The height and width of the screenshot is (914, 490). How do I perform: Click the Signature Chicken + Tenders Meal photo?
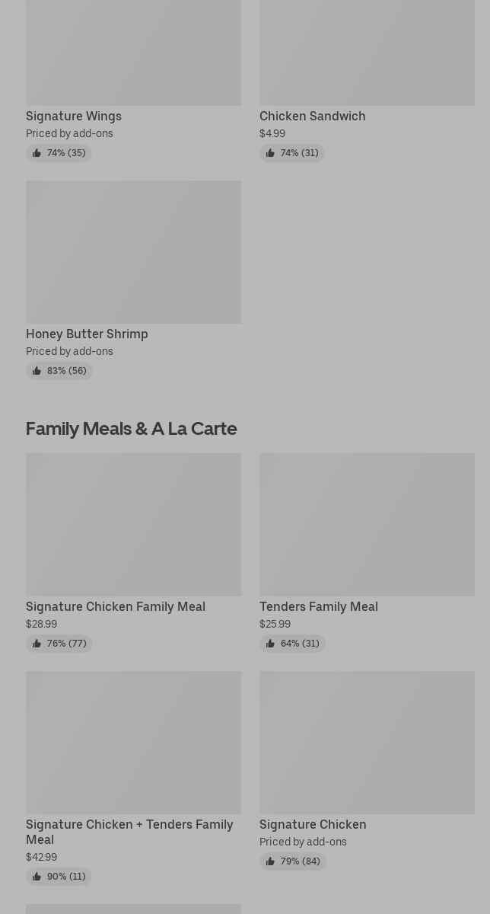coord(133,742)
